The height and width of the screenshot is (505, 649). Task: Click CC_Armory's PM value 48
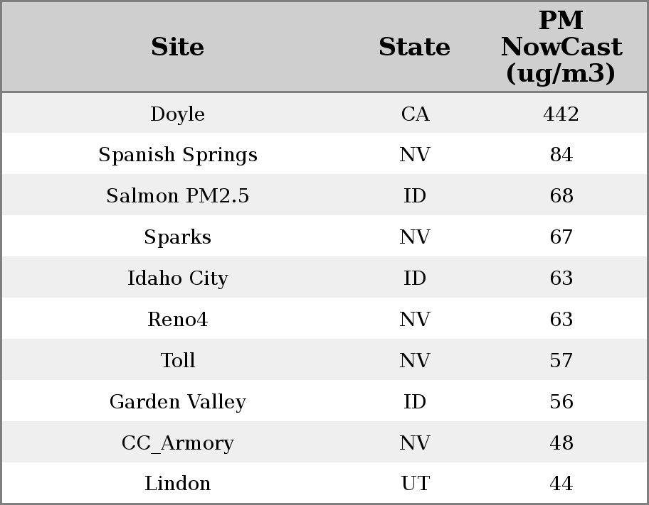point(561,443)
